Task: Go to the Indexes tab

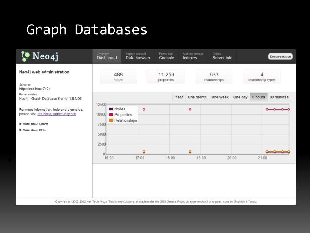Action: pyautogui.click(x=193, y=56)
